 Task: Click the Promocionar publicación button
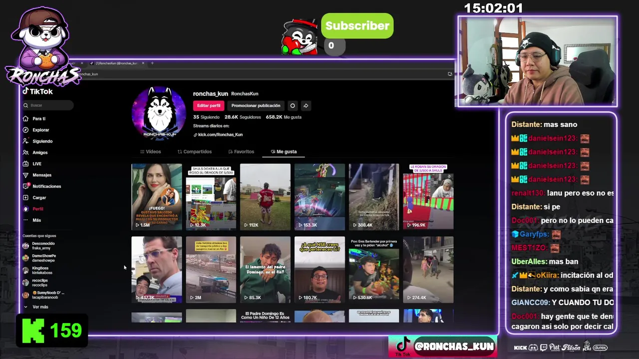point(256,106)
